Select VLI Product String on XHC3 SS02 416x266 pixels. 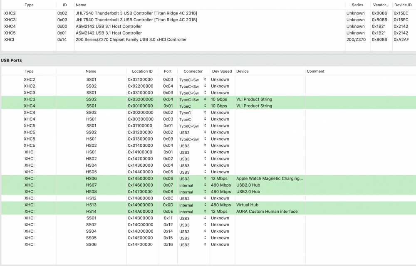pos(254,99)
